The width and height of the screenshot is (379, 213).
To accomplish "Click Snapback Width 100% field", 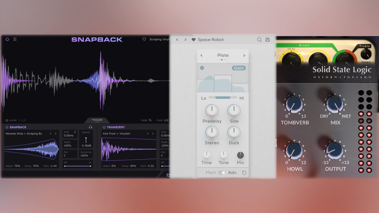I will pos(70,144).
